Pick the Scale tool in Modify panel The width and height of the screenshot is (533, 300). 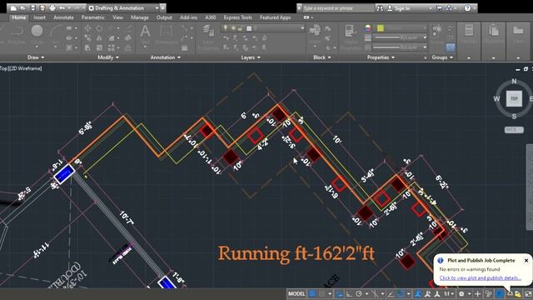pos(99,48)
